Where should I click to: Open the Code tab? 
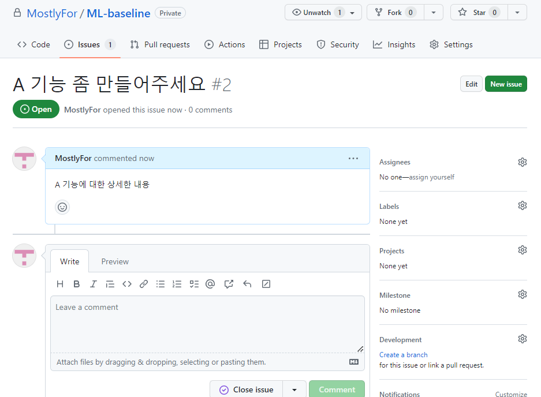point(34,44)
